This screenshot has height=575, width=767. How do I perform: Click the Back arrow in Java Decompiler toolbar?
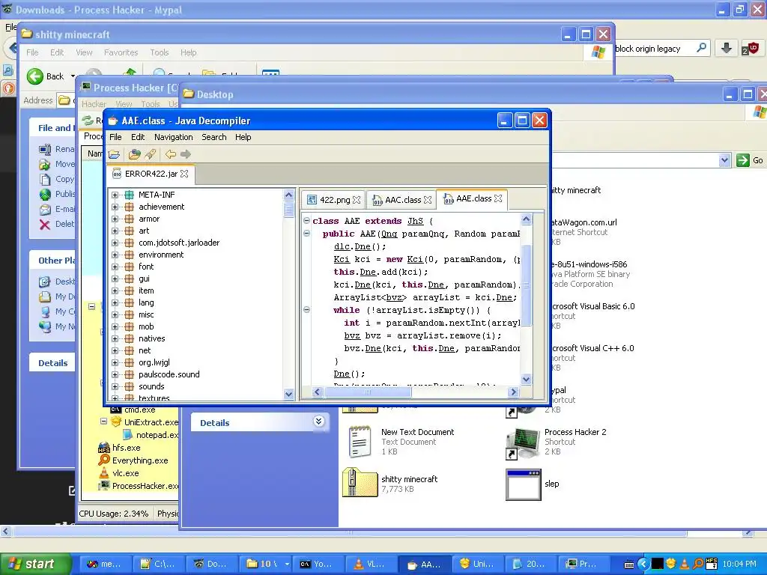pos(170,154)
